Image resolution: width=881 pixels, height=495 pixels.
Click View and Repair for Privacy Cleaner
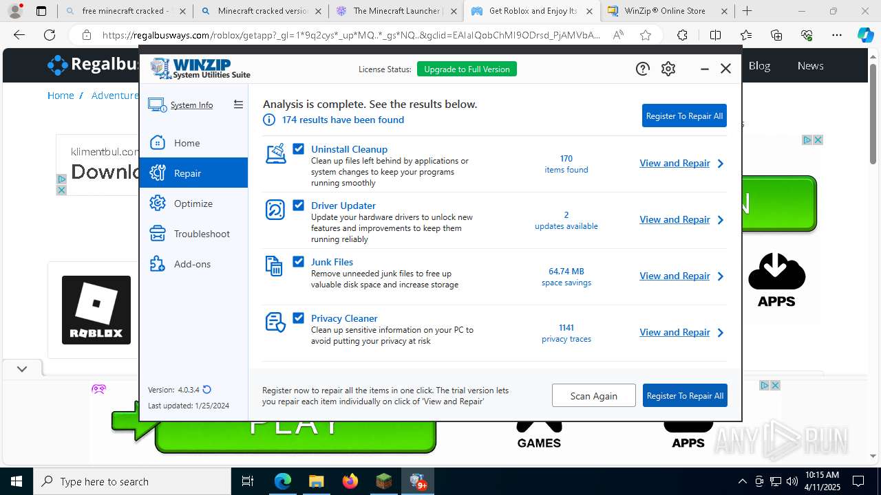click(x=675, y=332)
